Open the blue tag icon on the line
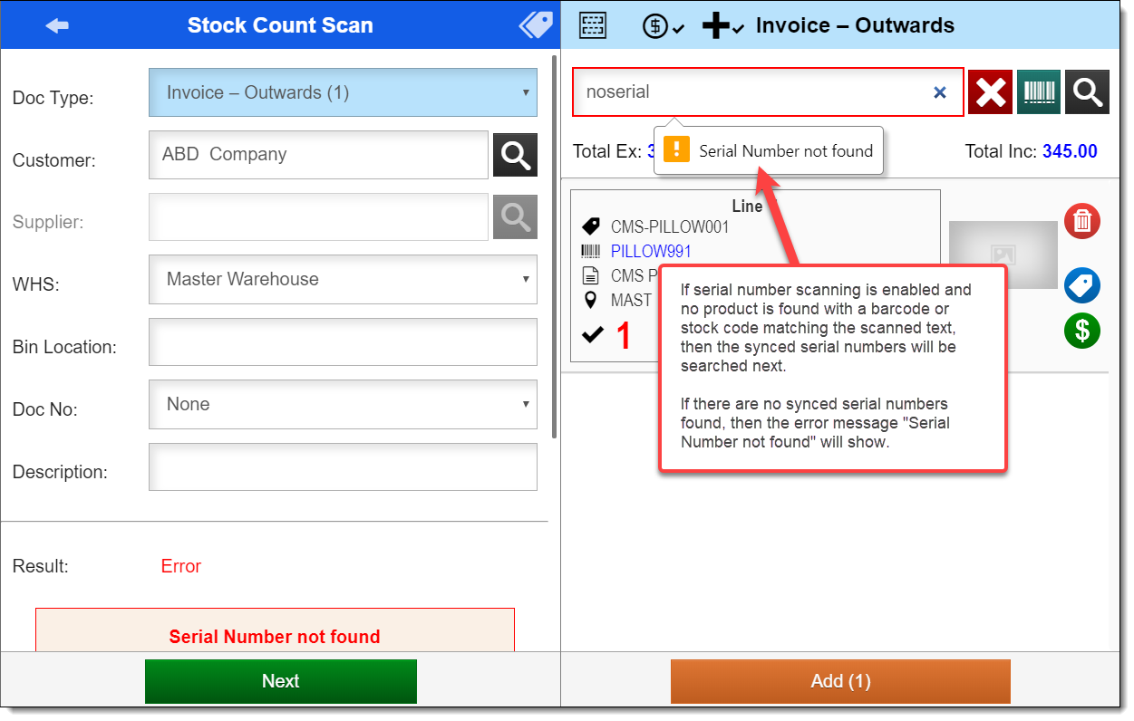1134x721 pixels. click(x=1082, y=285)
